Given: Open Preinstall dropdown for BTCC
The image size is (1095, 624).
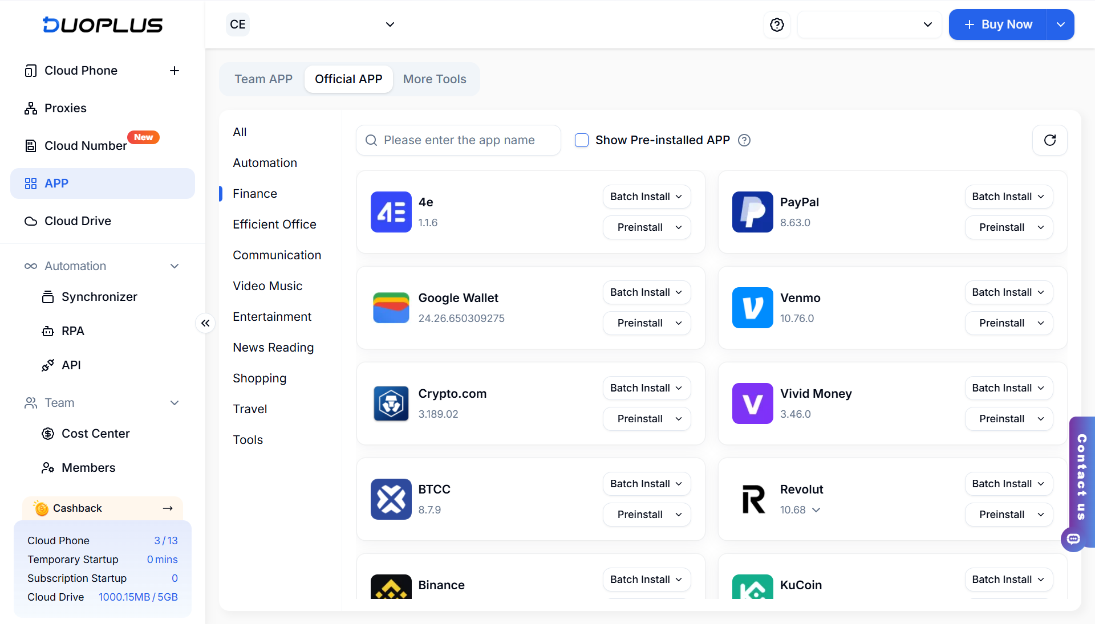Looking at the screenshot, I should [x=647, y=515].
